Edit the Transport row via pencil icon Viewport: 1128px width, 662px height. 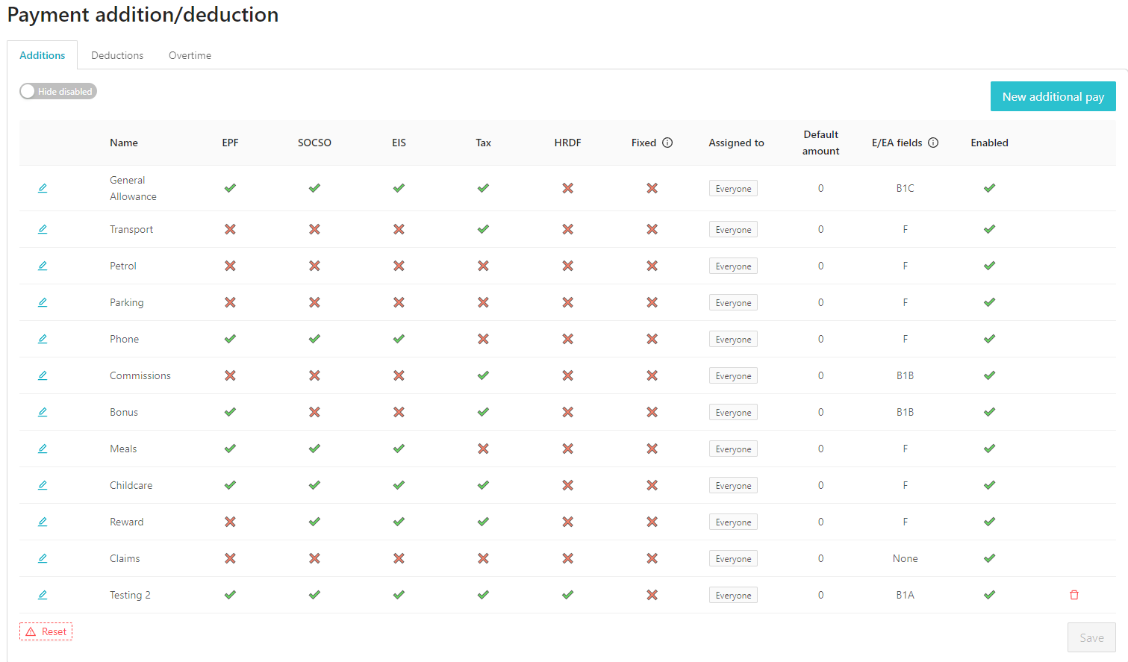(x=43, y=229)
